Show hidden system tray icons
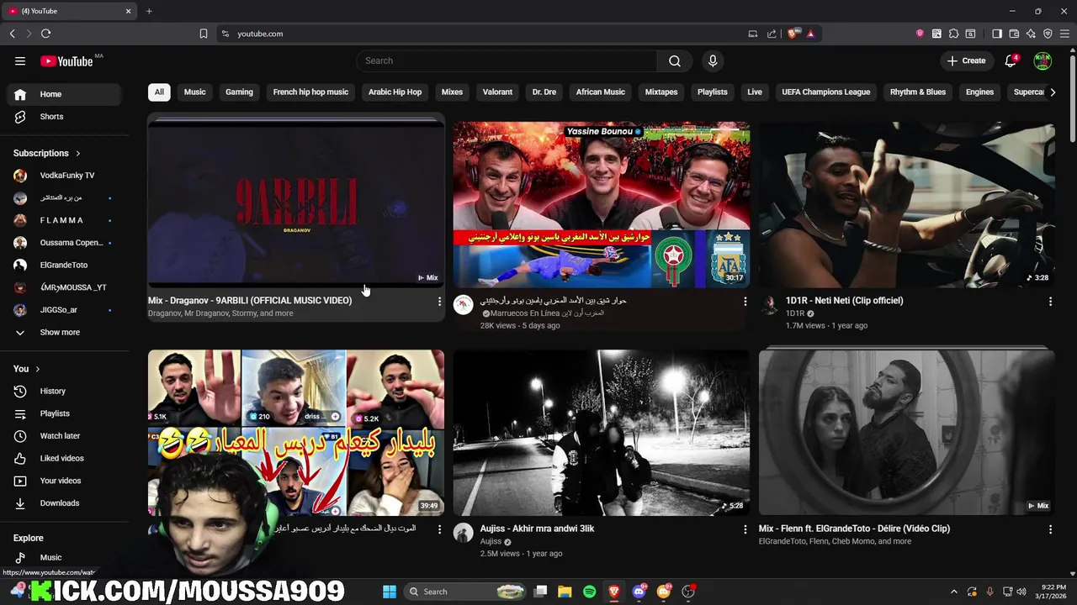The width and height of the screenshot is (1077, 605). tap(953, 592)
